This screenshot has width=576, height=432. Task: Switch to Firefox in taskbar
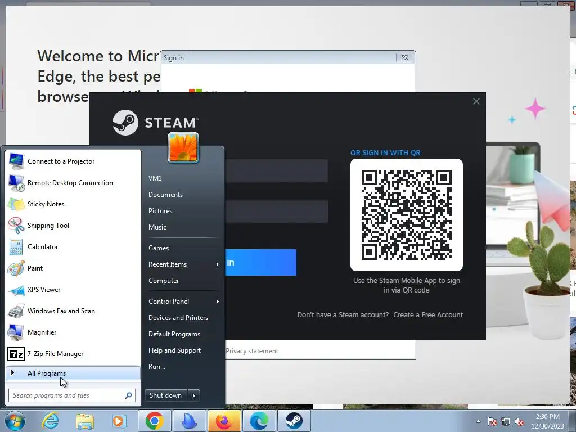[224, 421]
